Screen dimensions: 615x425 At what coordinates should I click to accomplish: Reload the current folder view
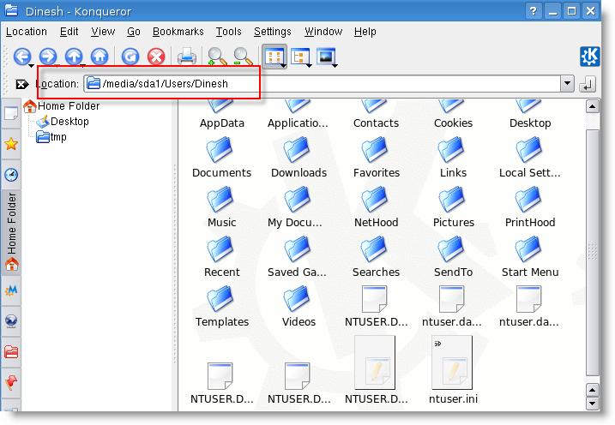(x=130, y=57)
